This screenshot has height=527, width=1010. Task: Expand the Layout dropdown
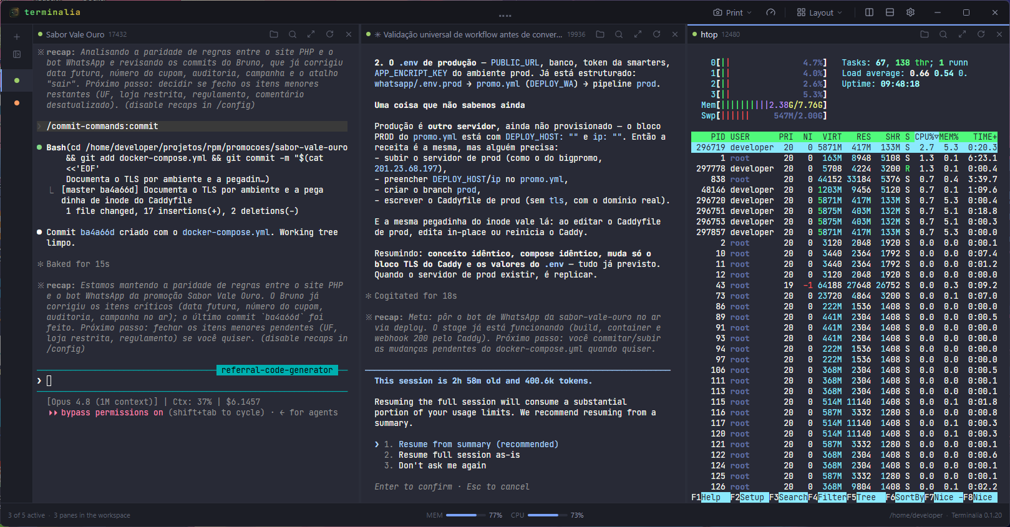(820, 12)
